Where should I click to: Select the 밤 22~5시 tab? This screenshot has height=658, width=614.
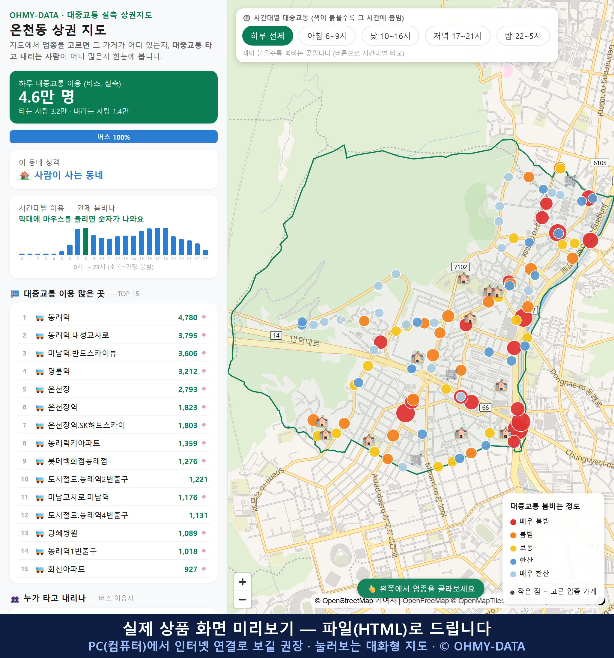click(x=523, y=36)
